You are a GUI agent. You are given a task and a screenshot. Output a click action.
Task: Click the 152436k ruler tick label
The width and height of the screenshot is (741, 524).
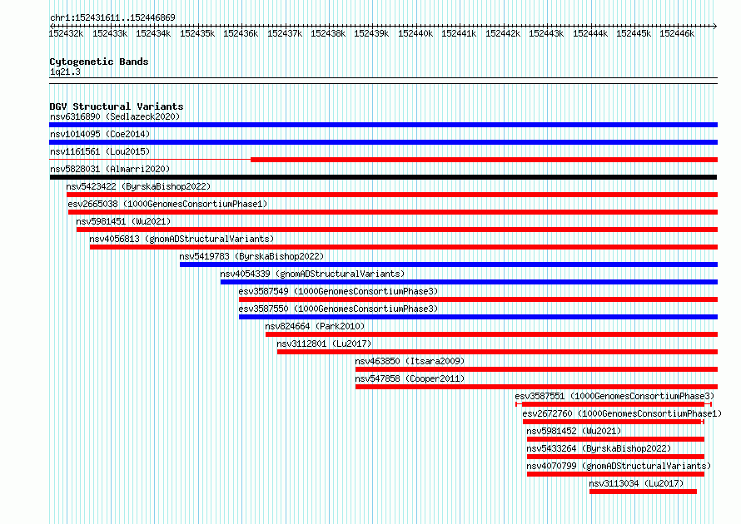pos(241,33)
